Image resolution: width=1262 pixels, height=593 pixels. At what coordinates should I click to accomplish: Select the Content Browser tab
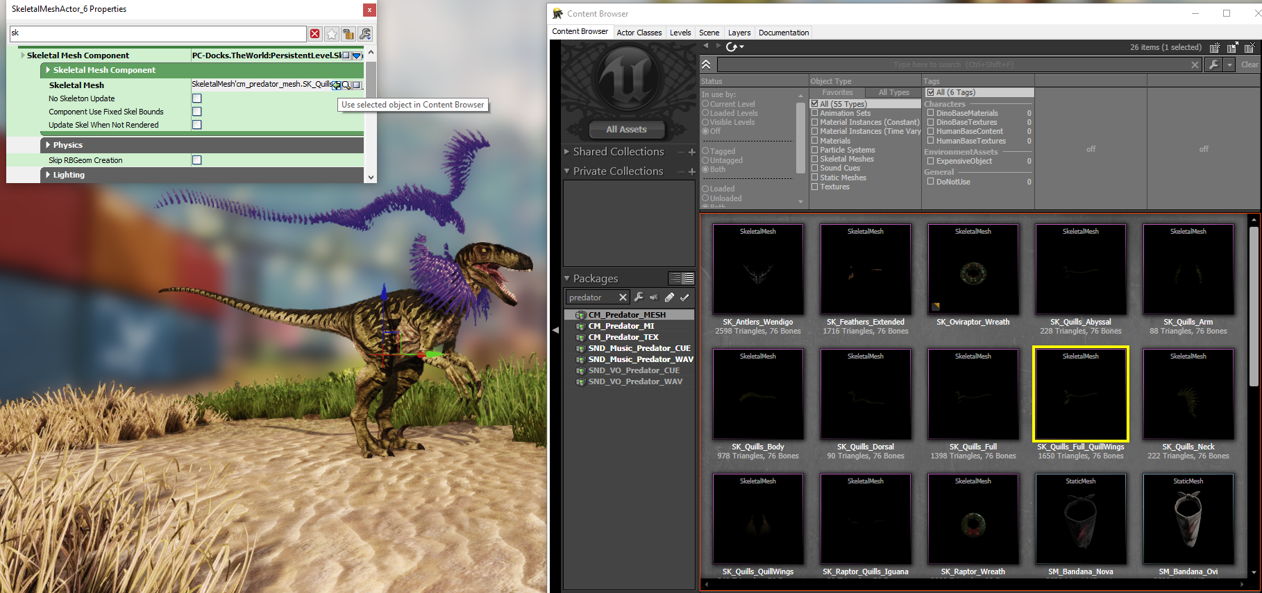click(x=580, y=32)
